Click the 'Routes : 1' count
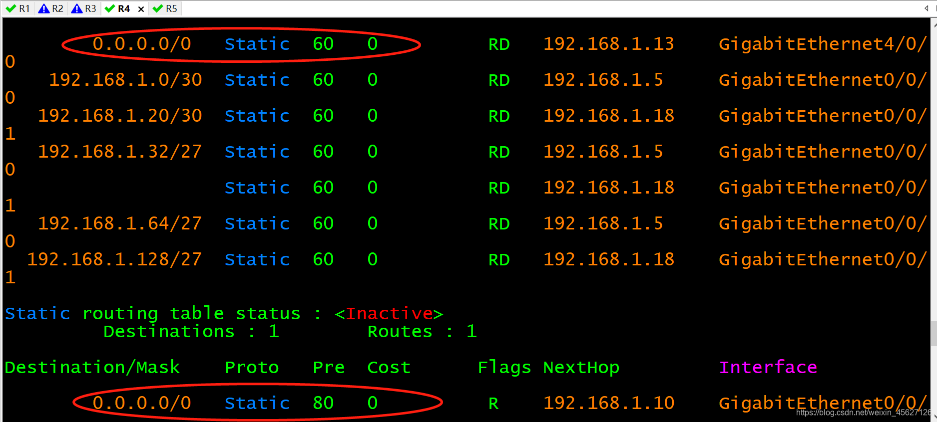Screen dimensions: 937x422 [422, 331]
